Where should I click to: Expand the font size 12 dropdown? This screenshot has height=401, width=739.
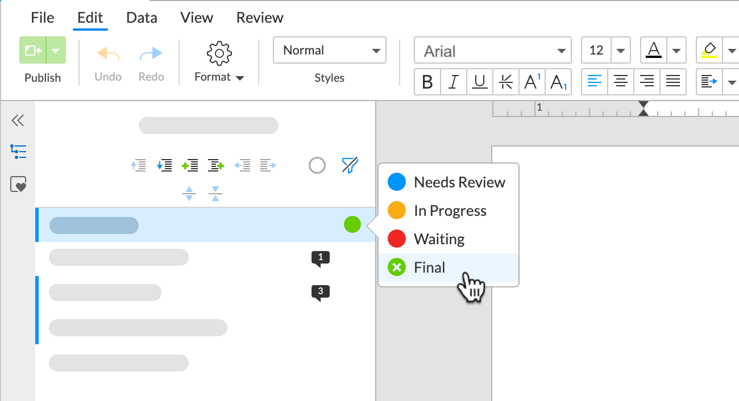click(x=620, y=51)
